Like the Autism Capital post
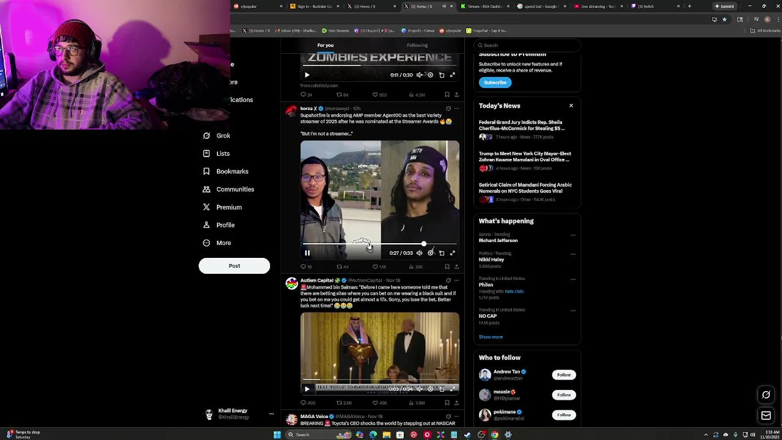The height and width of the screenshot is (440, 782). coord(375,403)
